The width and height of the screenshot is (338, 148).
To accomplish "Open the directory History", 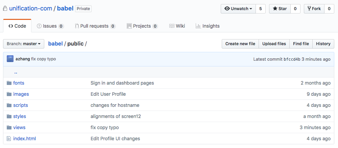I will tap(323, 44).
